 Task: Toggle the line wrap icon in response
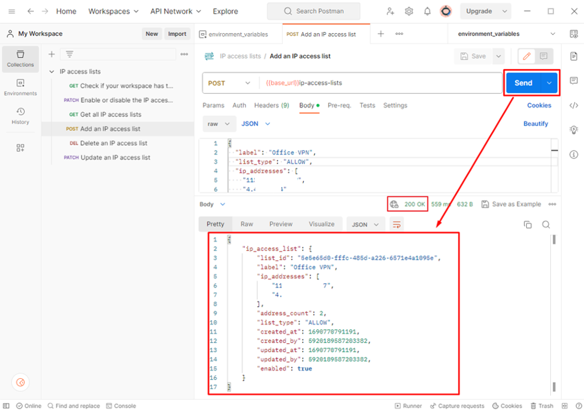pyautogui.click(x=396, y=224)
